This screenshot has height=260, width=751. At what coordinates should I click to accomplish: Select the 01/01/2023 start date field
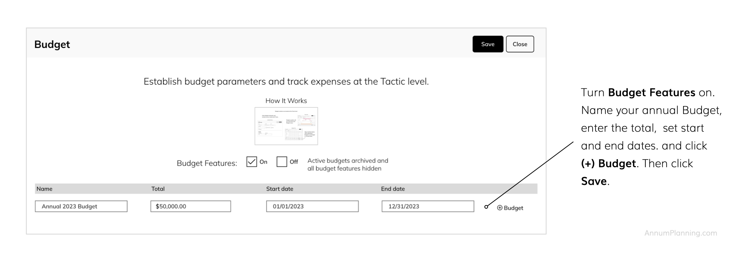312,206
